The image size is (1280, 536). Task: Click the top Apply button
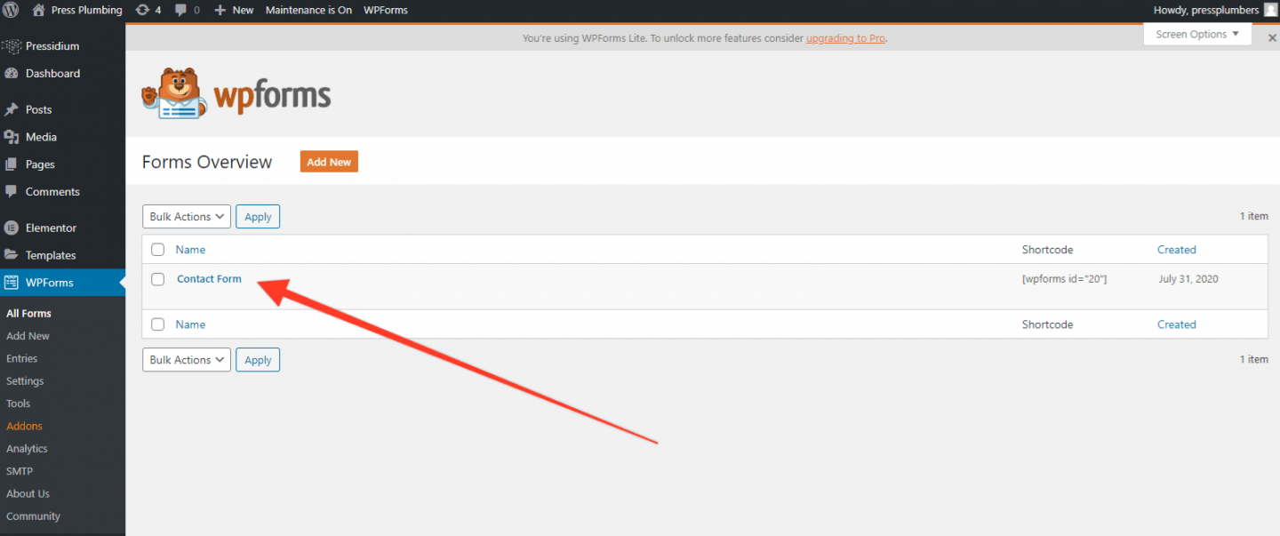coord(258,217)
